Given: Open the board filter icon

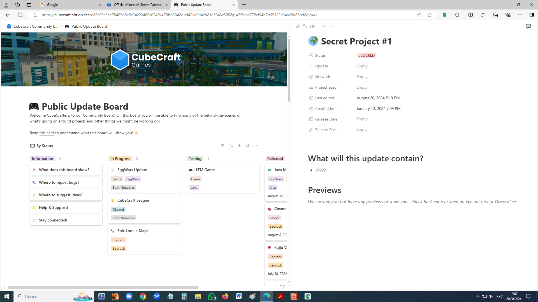Looking at the screenshot, I should (222, 146).
